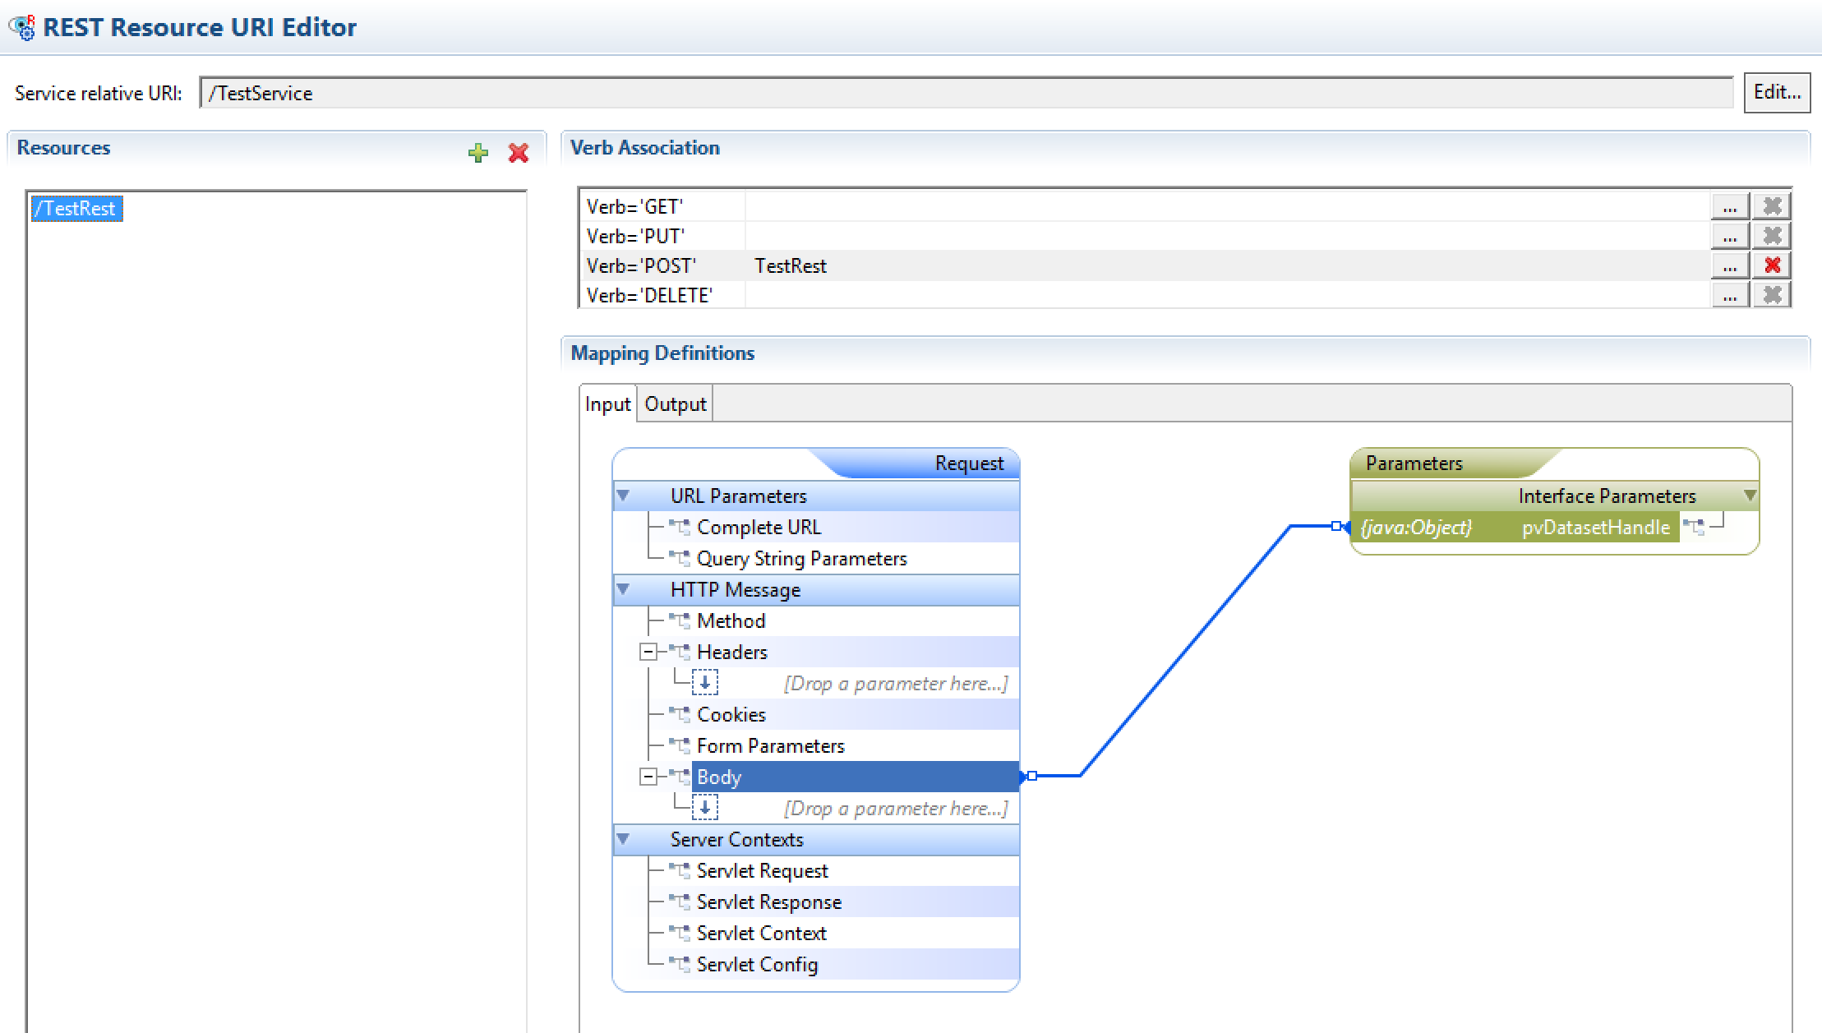Click the drop arrow icon under Body
Viewport: 1822px width, 1033px height.
pos(704,808)
